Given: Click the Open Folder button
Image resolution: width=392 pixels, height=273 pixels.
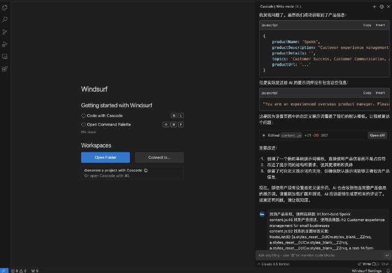Looking at the screenshot, I should pos(105,157).
